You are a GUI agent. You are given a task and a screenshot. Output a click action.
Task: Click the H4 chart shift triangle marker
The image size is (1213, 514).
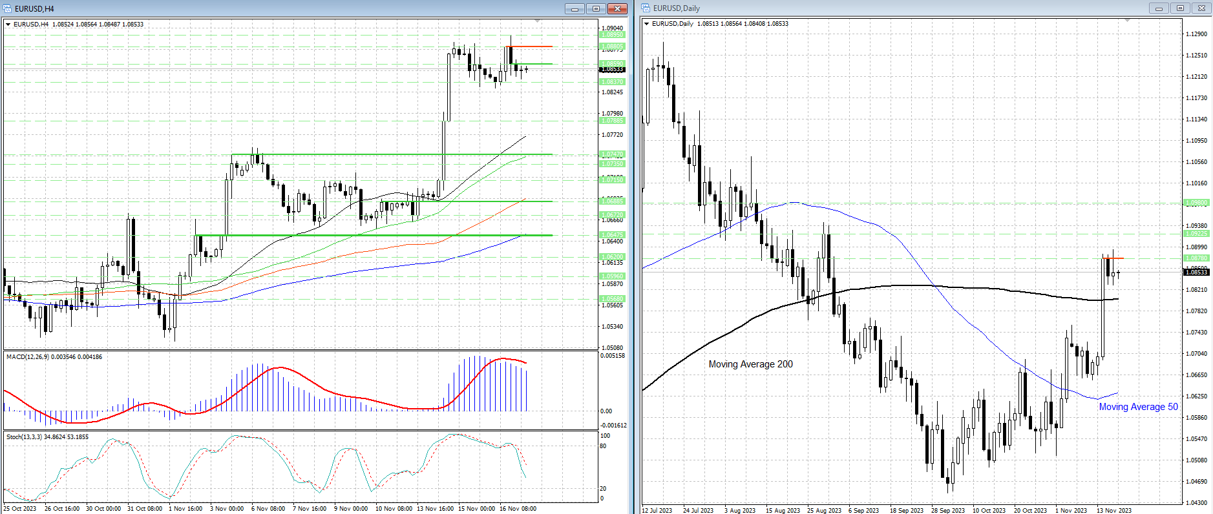pos(537,21)
